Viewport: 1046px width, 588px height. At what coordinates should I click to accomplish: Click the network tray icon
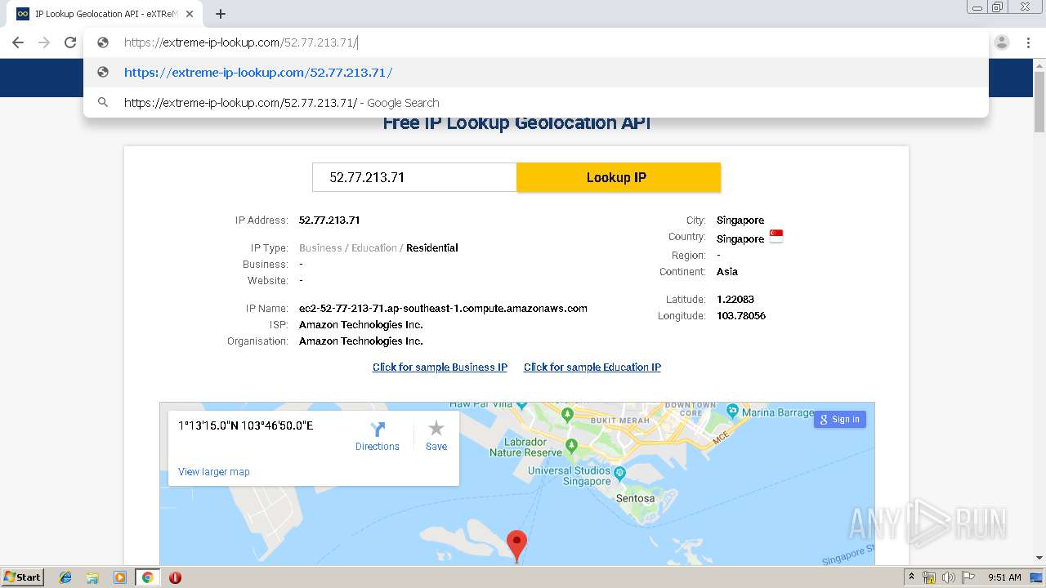click(x=929, y=577)
